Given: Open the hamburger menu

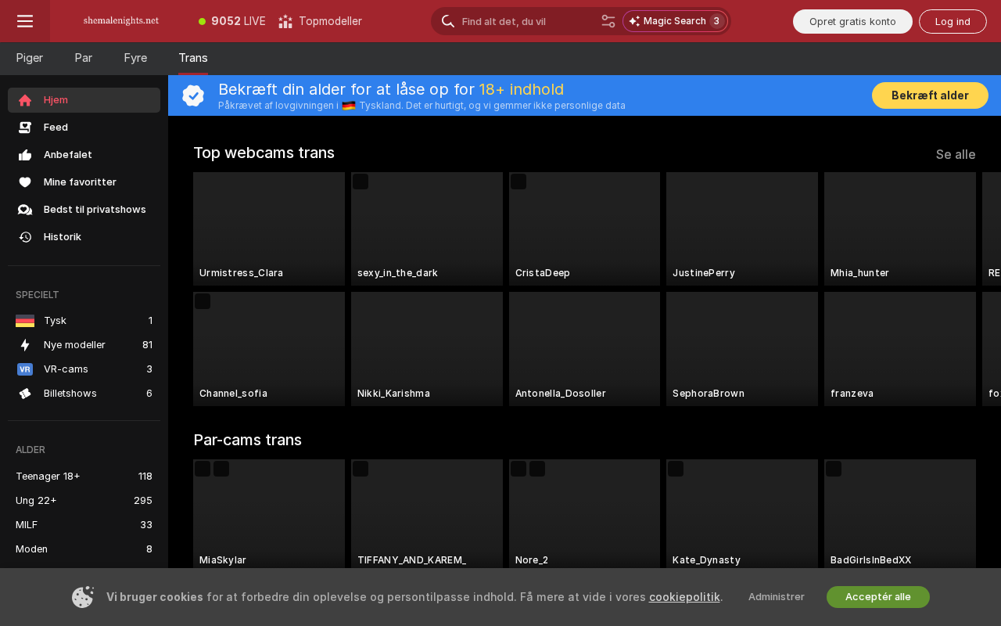Looking at the screenshot, I should coord(25,21).
